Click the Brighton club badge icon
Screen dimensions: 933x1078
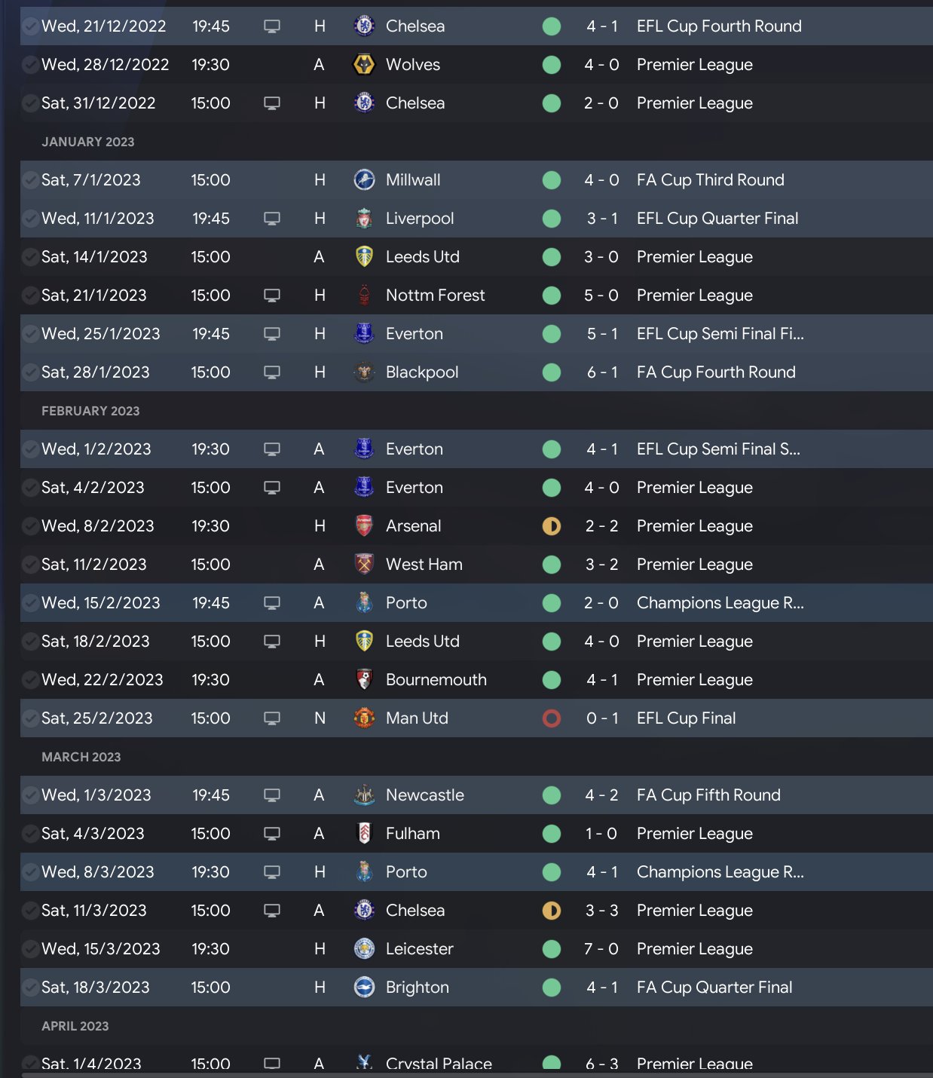pyautogui.click(x=364, y=988)
